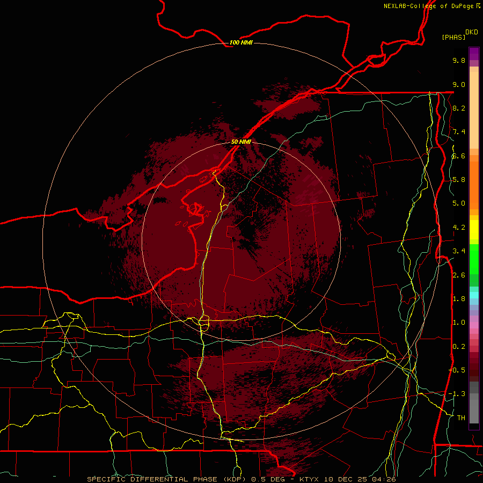Click the 7.4 value on the color scale
The width and height of the screenshot is (483, 483).
459,132
